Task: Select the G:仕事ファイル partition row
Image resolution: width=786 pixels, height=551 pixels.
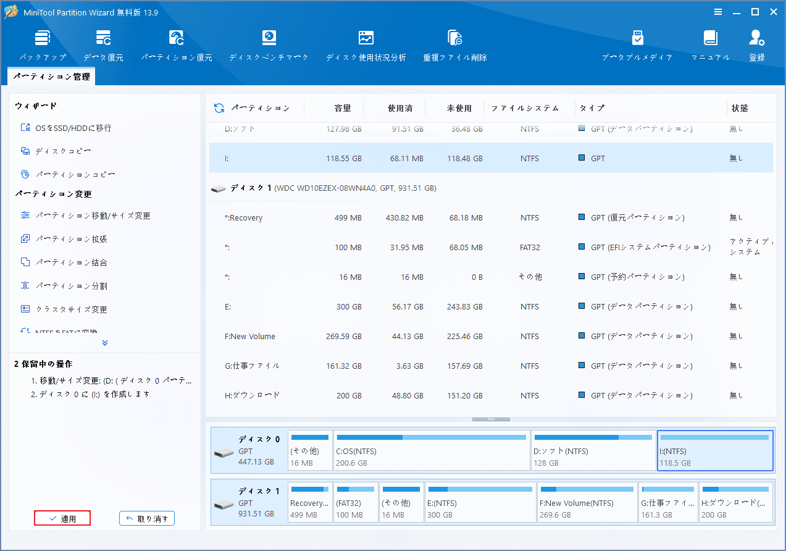Action: [491, 366]
